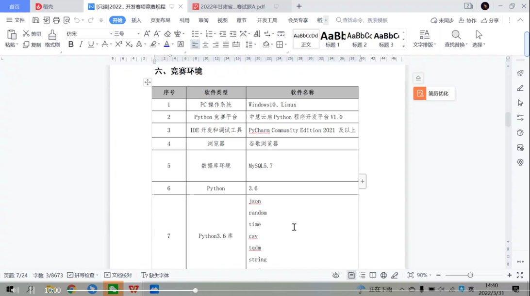Switch to the 开发工具 ribbon tab
Screen dimensions: 530x296
pos(267,20)
